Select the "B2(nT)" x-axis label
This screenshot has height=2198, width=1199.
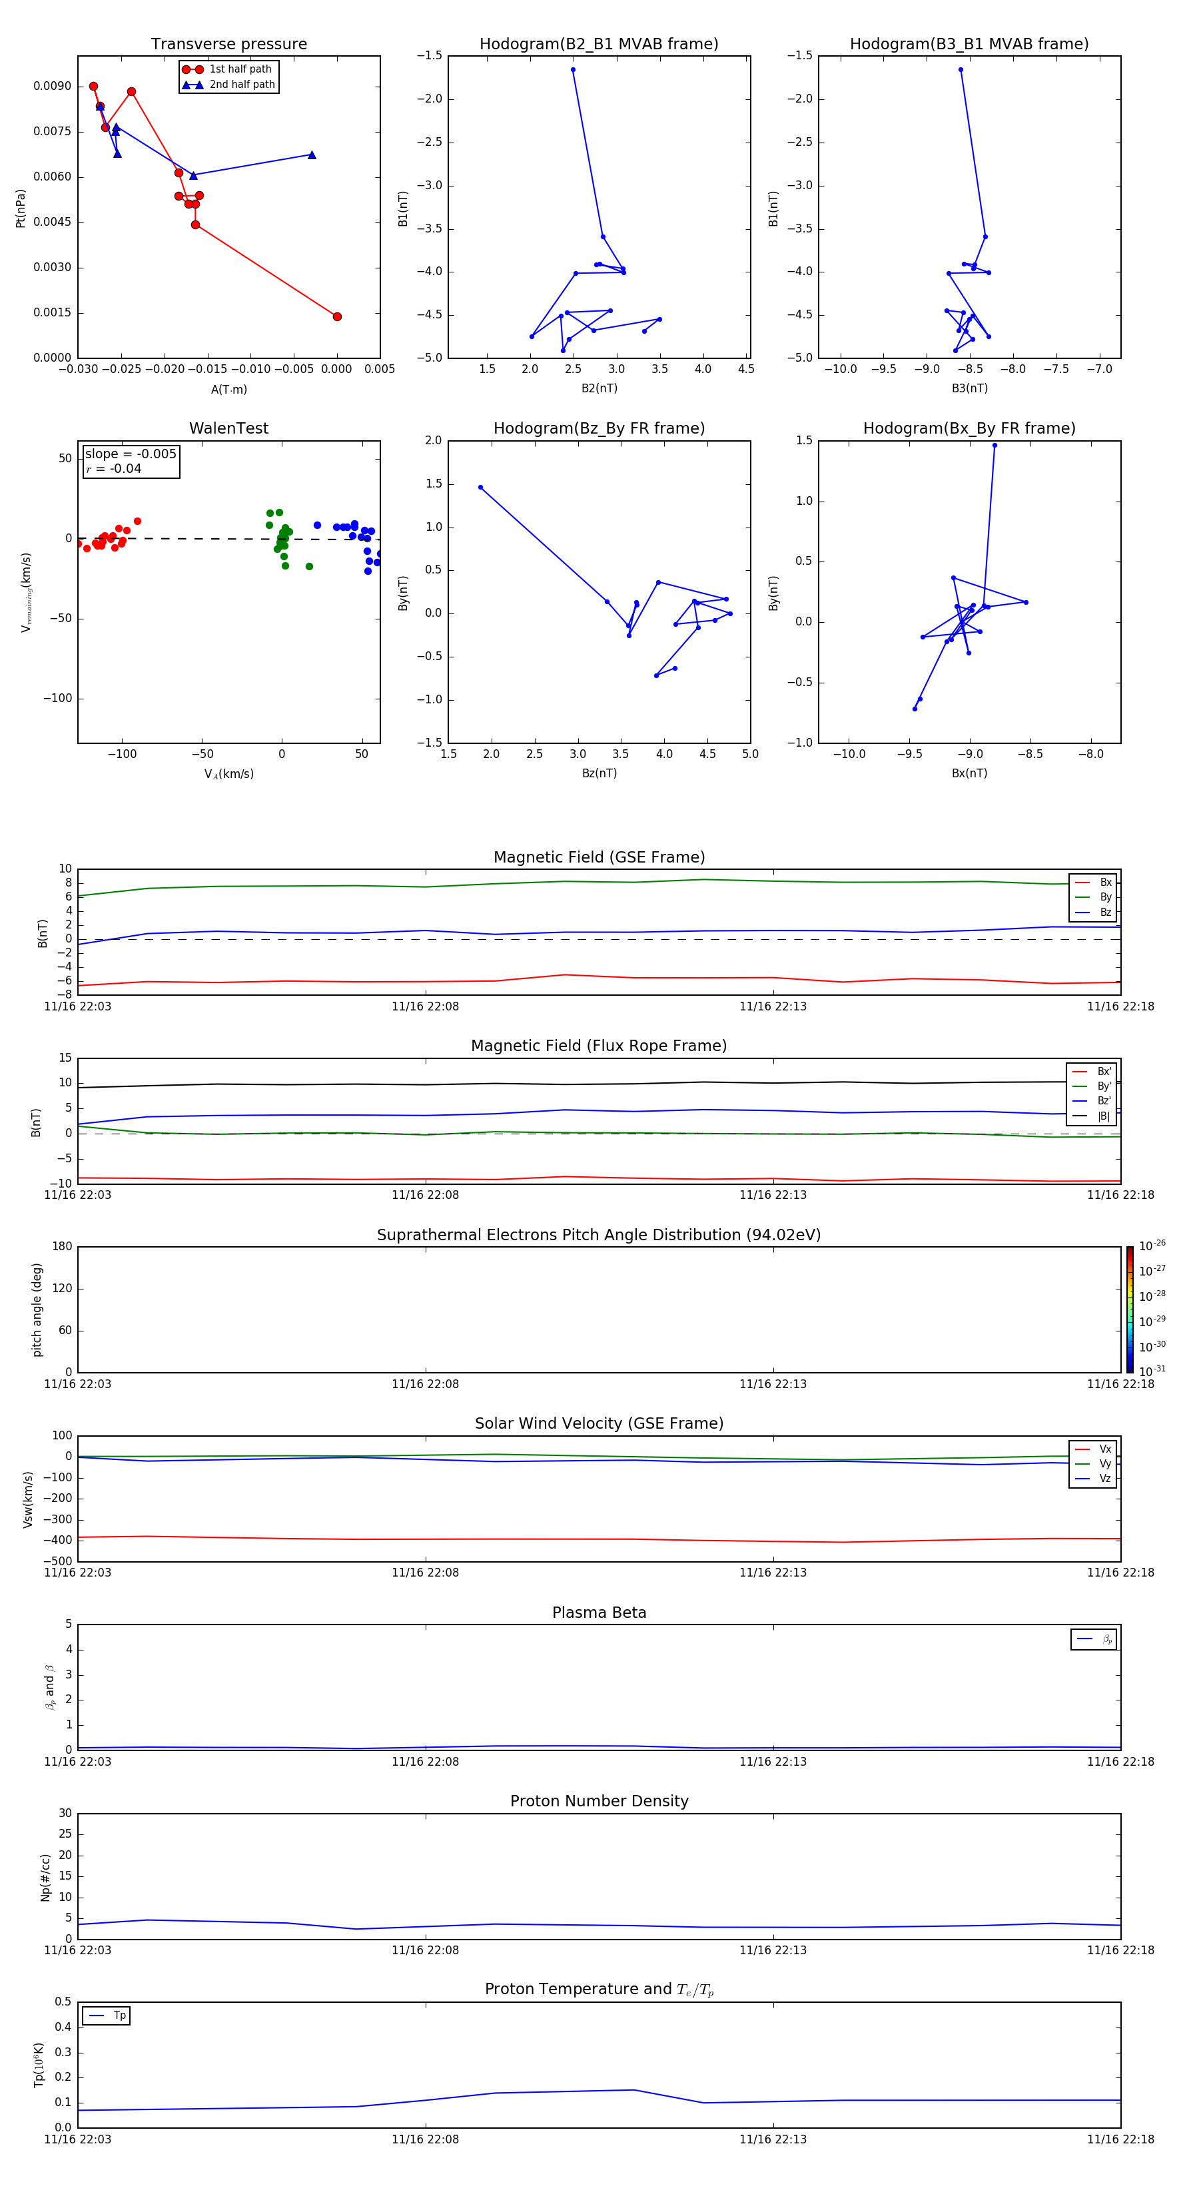[x=599, y=388]
